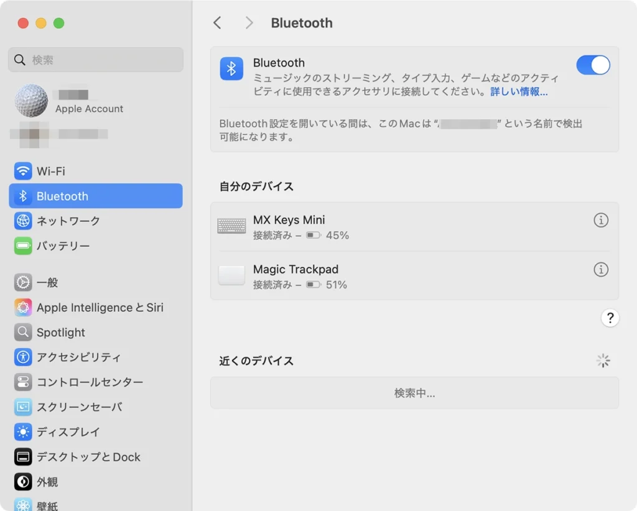Click MX Keys Mini keyboard thumbnail
Image resolution: width=637 pixels, height=511 pixels.
(231, 226)
